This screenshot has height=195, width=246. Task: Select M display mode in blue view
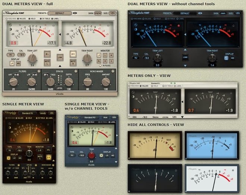tap(101, 155)
